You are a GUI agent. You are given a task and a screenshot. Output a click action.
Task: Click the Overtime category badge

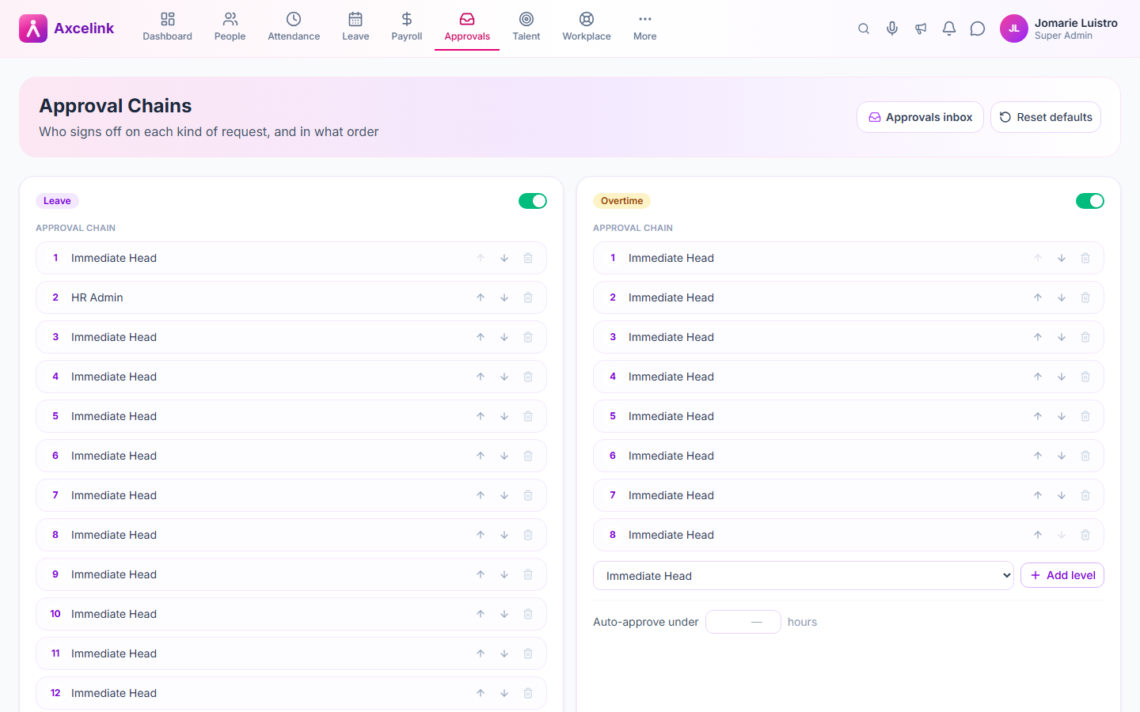coord(621,201)
